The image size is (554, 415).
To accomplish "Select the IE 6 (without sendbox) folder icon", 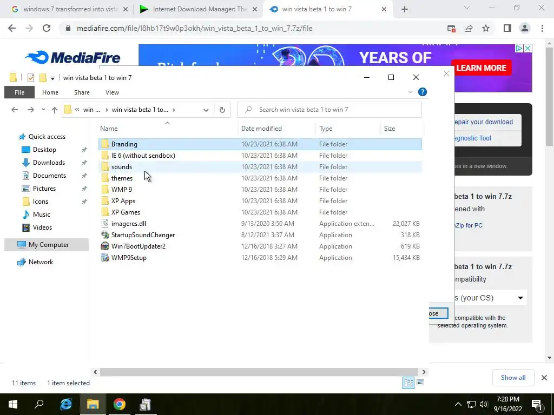I will click(105, 155).
